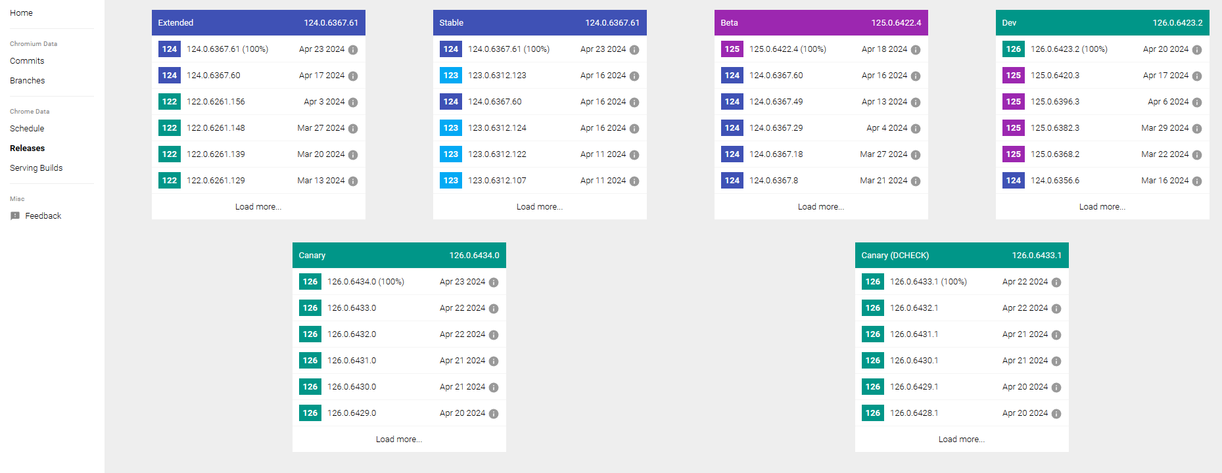The width and height of the screenshot is (1222, 473).
Task: Select version 125.0.6382.3 in Dev
Action: pyautogui.click(x=1055, y=128)
